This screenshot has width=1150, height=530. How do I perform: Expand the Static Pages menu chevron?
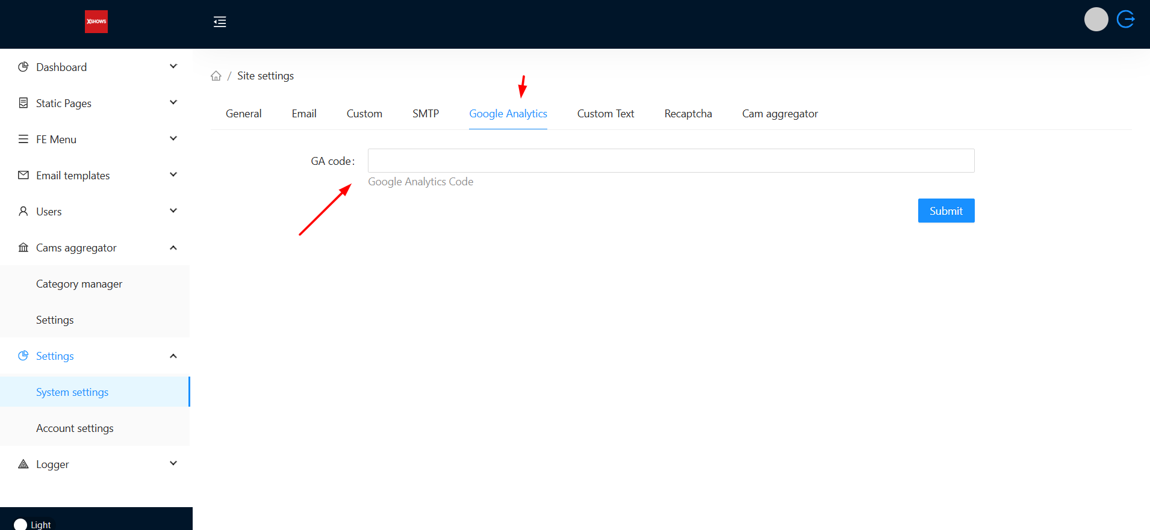pyautogui.click(x=173, y=103)
